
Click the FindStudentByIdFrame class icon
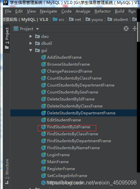click(43, 127)
